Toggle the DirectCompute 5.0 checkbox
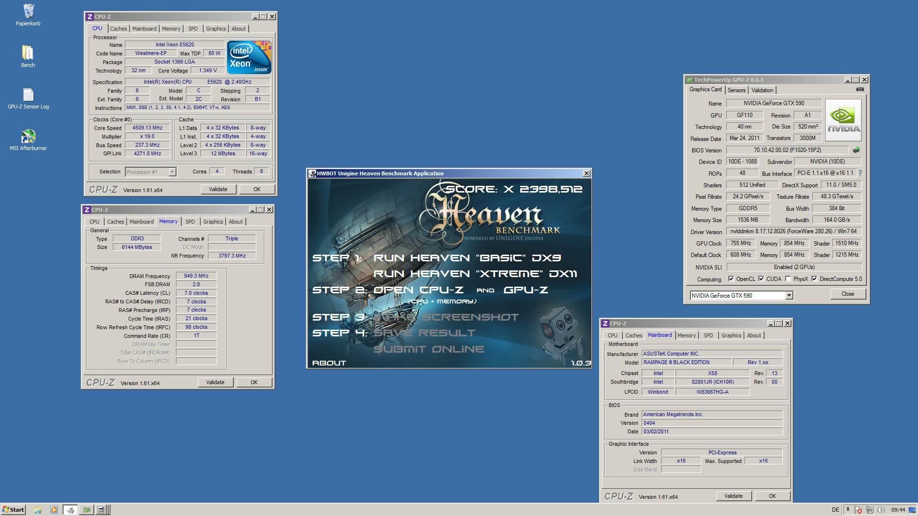918x516 pixels. (814, 279)
